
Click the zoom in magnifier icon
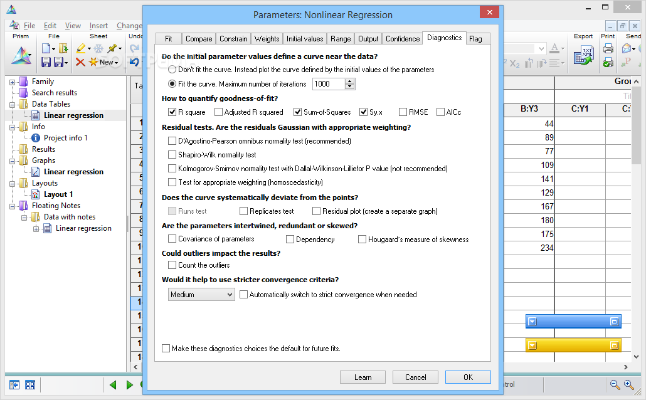tap(628, 385)
